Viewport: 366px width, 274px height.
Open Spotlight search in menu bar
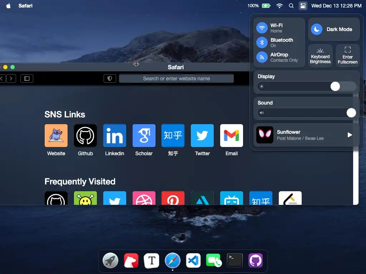(x=291, y=6)
